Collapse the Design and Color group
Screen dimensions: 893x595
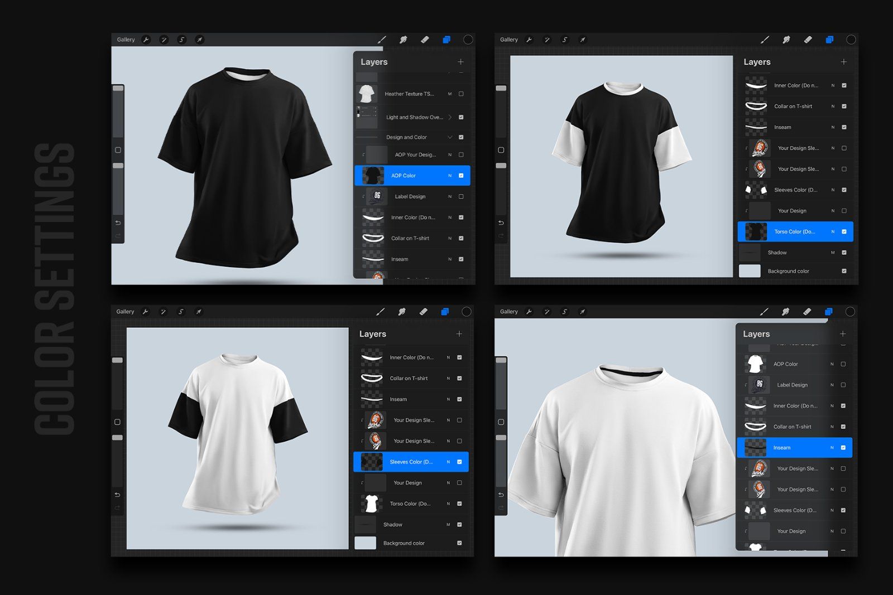click(450, 137)
